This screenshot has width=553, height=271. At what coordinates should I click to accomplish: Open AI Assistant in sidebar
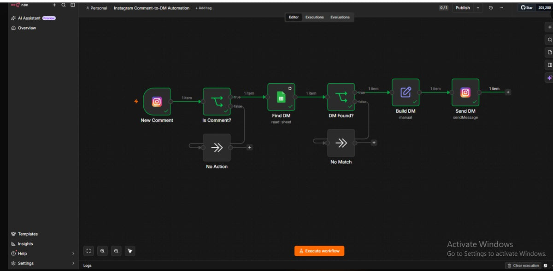pos(33,18)
